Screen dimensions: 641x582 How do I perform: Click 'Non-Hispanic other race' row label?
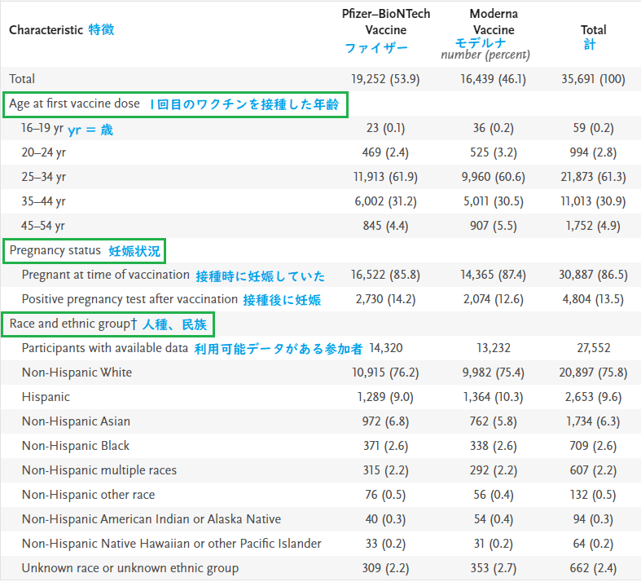click(88, 495)
